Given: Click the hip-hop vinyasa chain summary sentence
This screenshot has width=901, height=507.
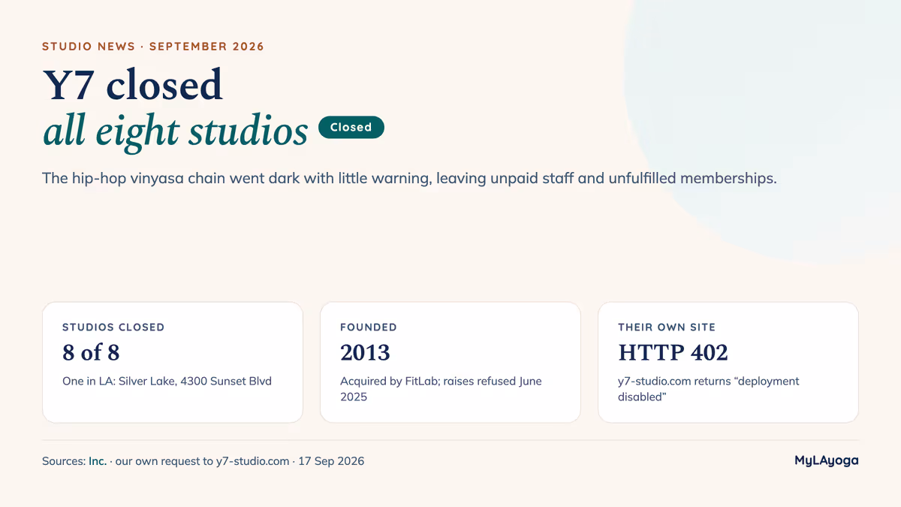Looking at the screenshot, I should coord(409,179).
